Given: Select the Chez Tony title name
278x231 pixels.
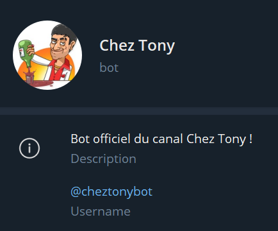Looking at the screenshot, I should 137,46.
